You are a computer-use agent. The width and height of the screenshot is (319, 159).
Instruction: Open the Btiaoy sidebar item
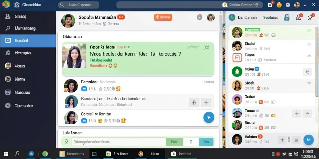point(28,17)
